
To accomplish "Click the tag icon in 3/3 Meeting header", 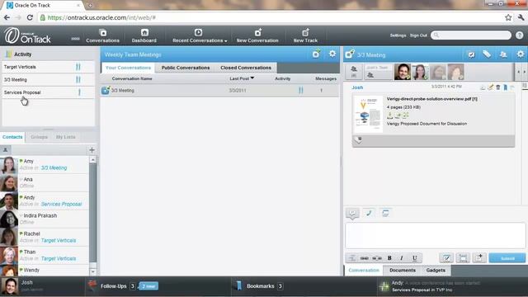I will [x=487, y=54].
